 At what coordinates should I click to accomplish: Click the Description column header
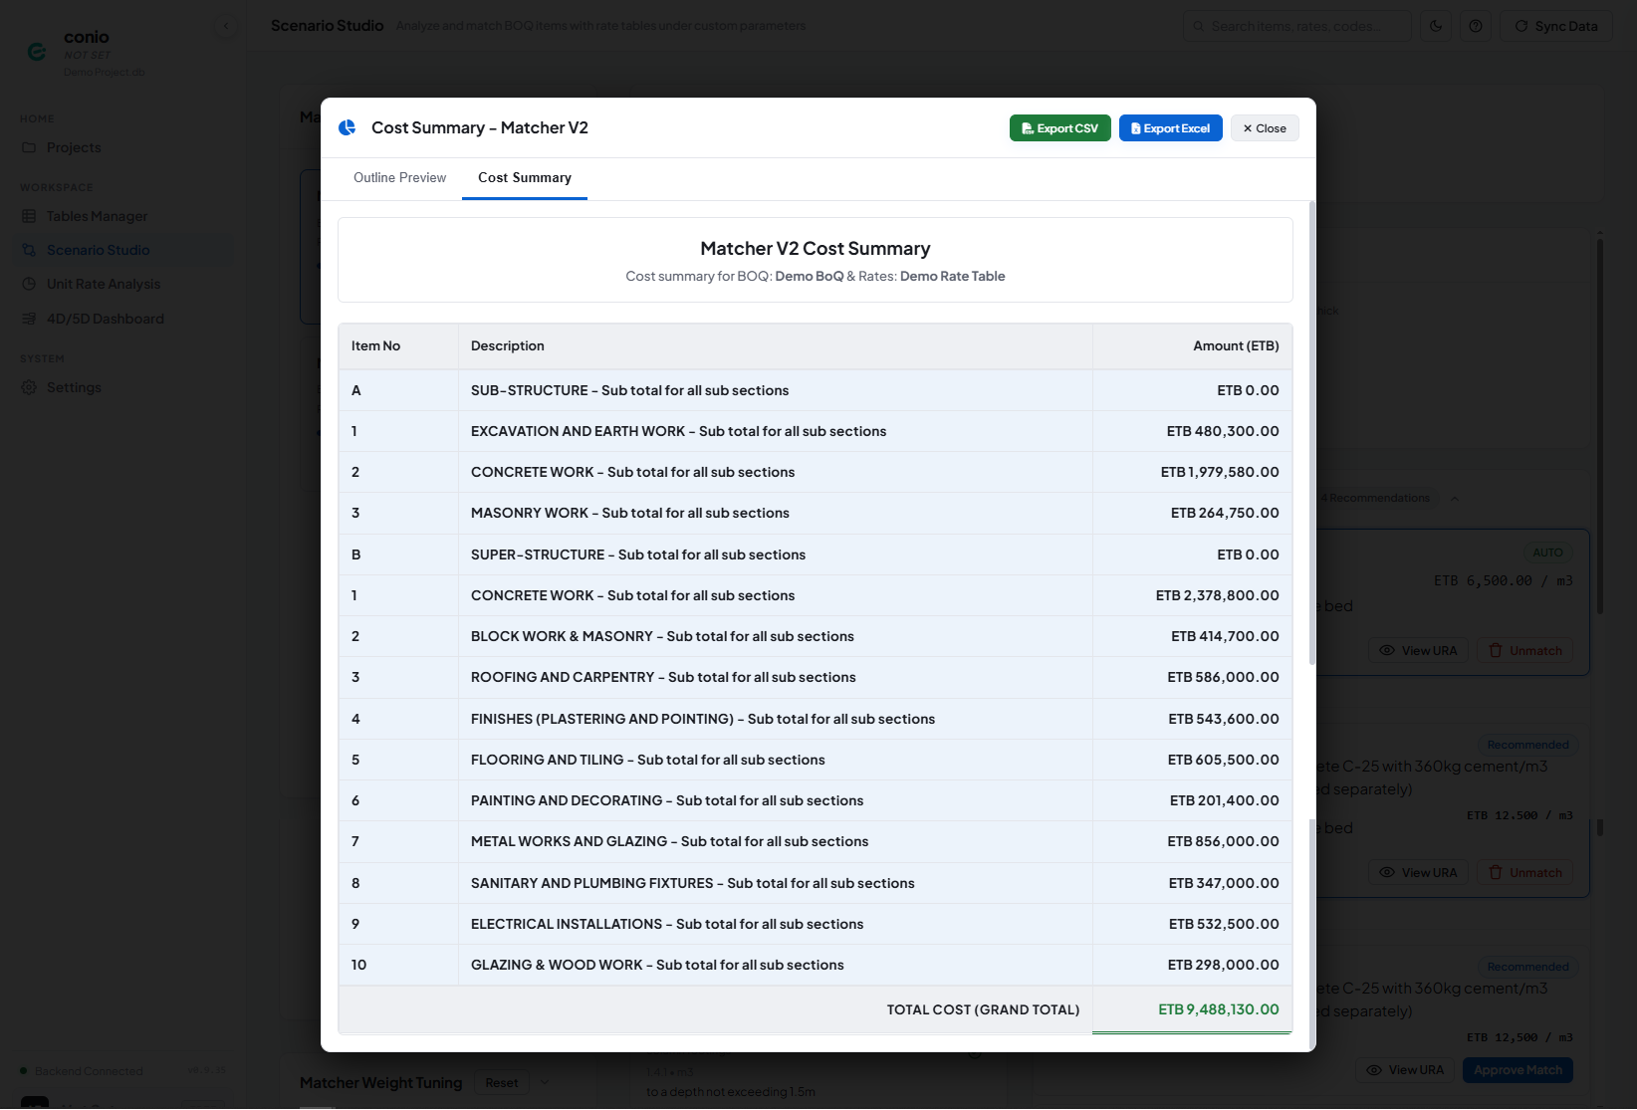[x=776, y=346]
